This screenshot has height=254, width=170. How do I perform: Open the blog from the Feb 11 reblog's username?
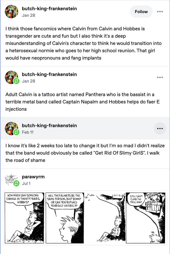(x=49, y=125)
